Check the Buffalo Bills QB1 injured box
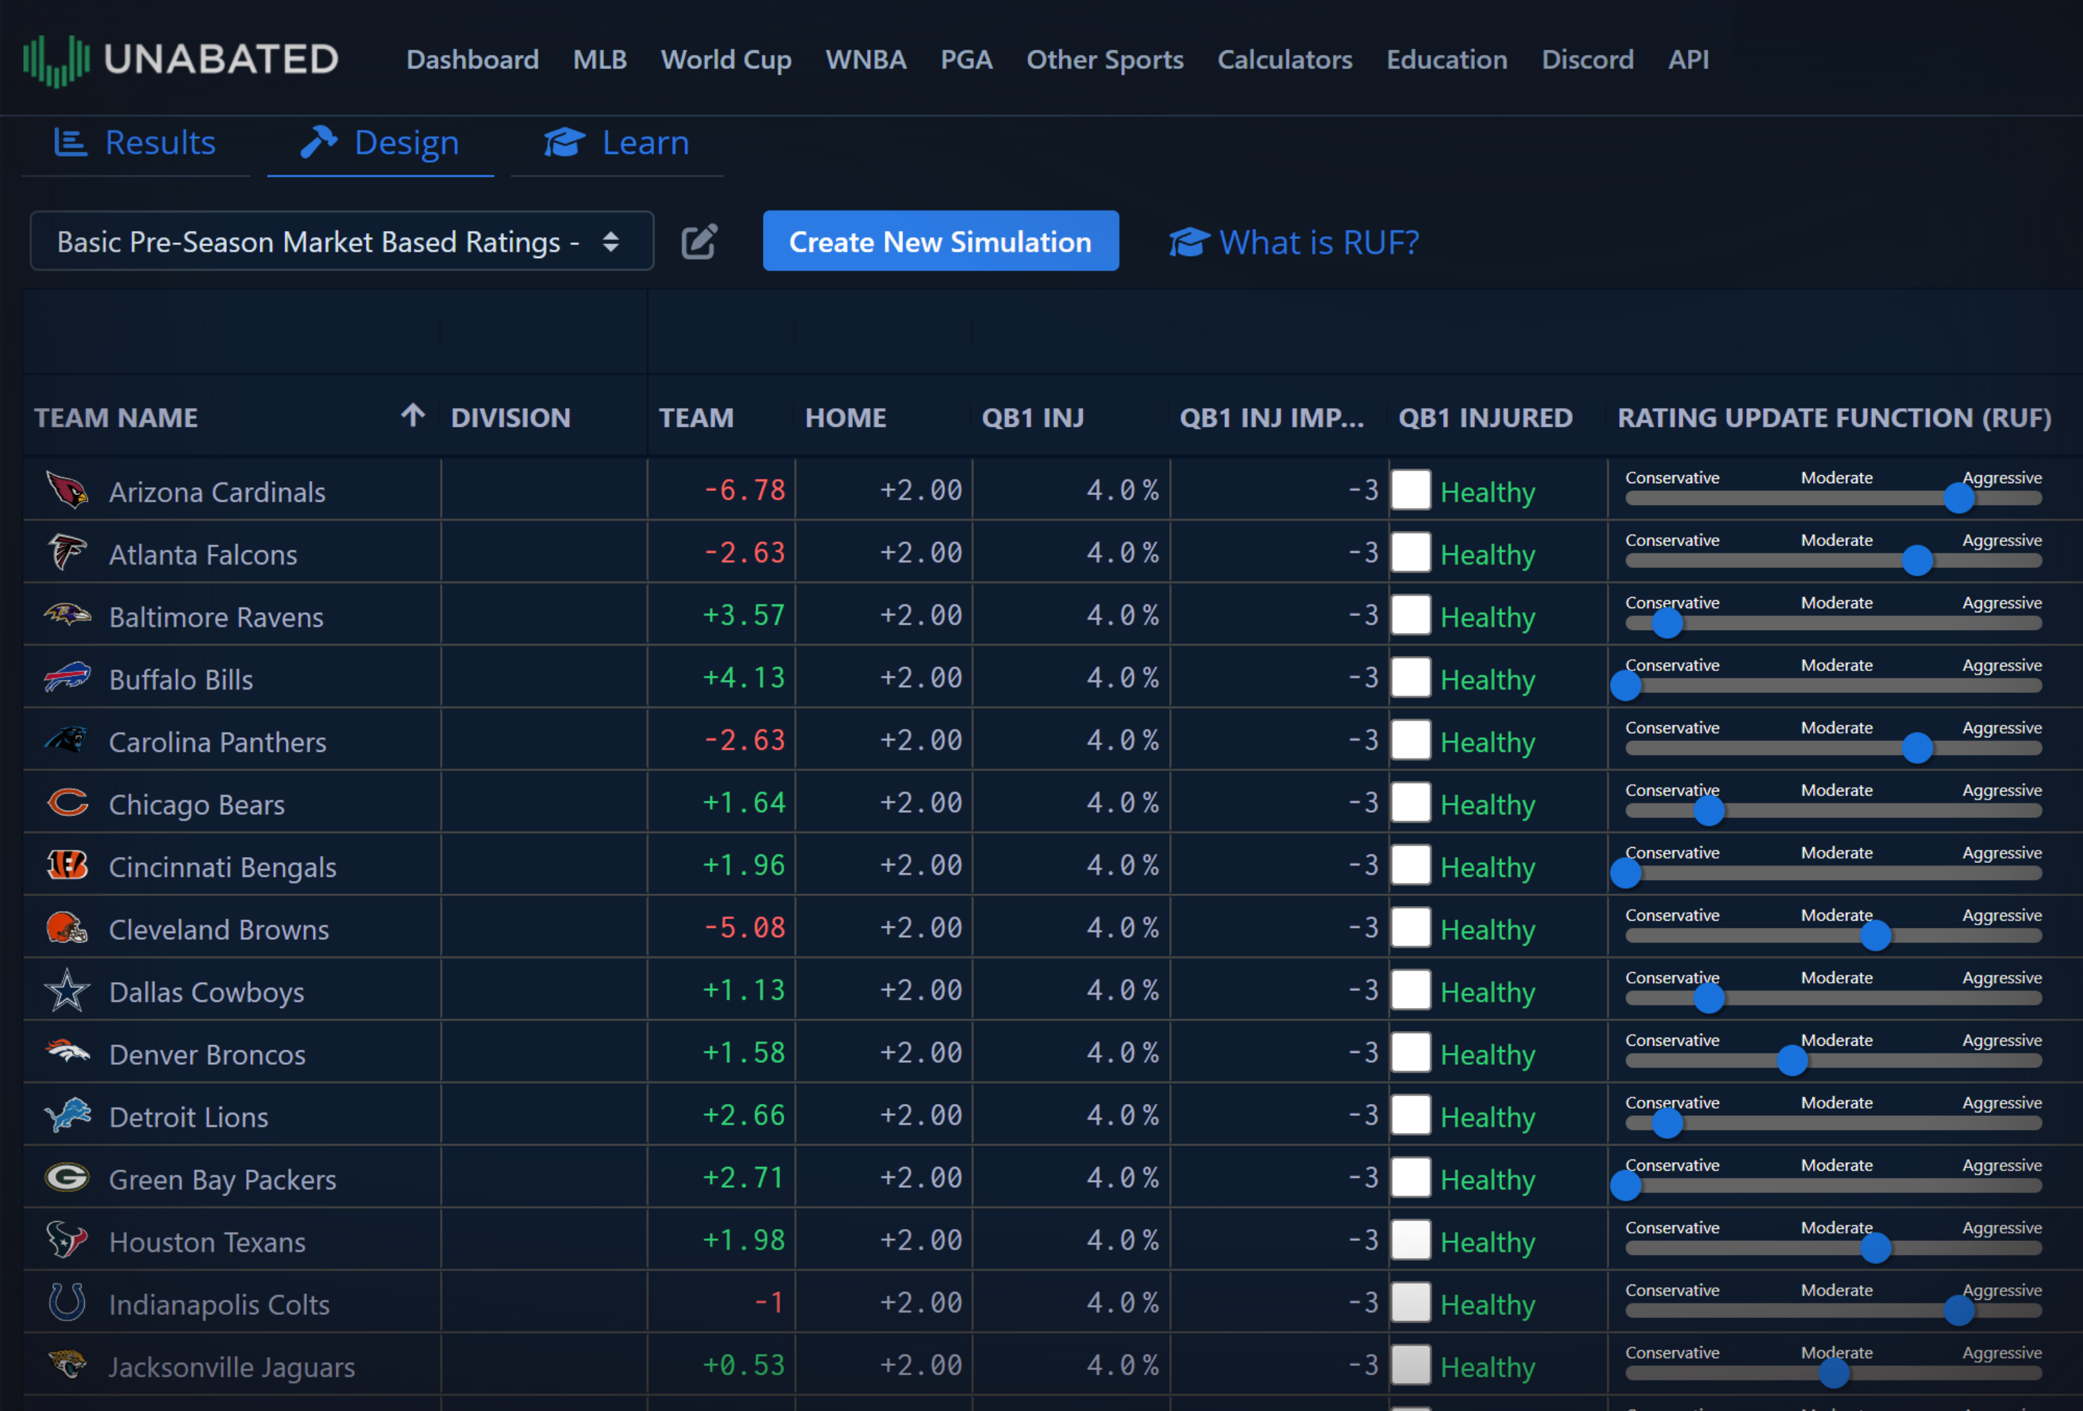Viewport: 2083px width, 1411px height. (1411, 678)
